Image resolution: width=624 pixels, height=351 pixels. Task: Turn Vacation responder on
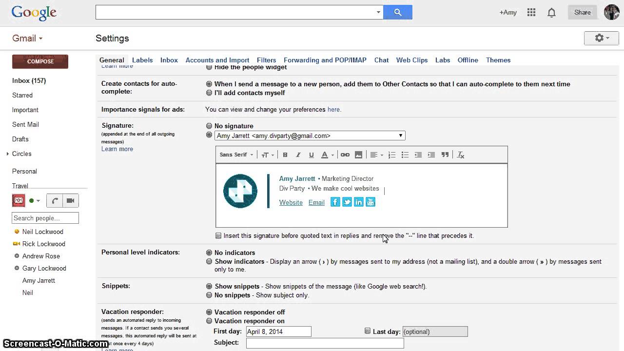209,321
